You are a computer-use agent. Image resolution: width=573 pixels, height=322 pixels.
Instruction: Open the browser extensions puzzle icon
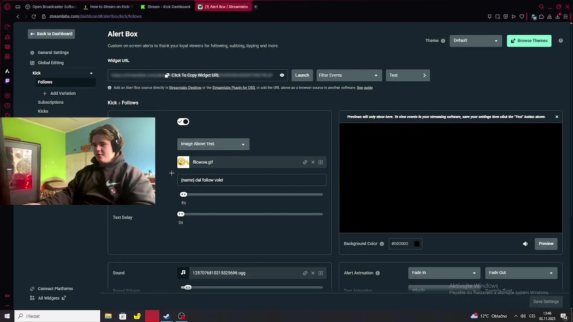click(x=541, y=17)
